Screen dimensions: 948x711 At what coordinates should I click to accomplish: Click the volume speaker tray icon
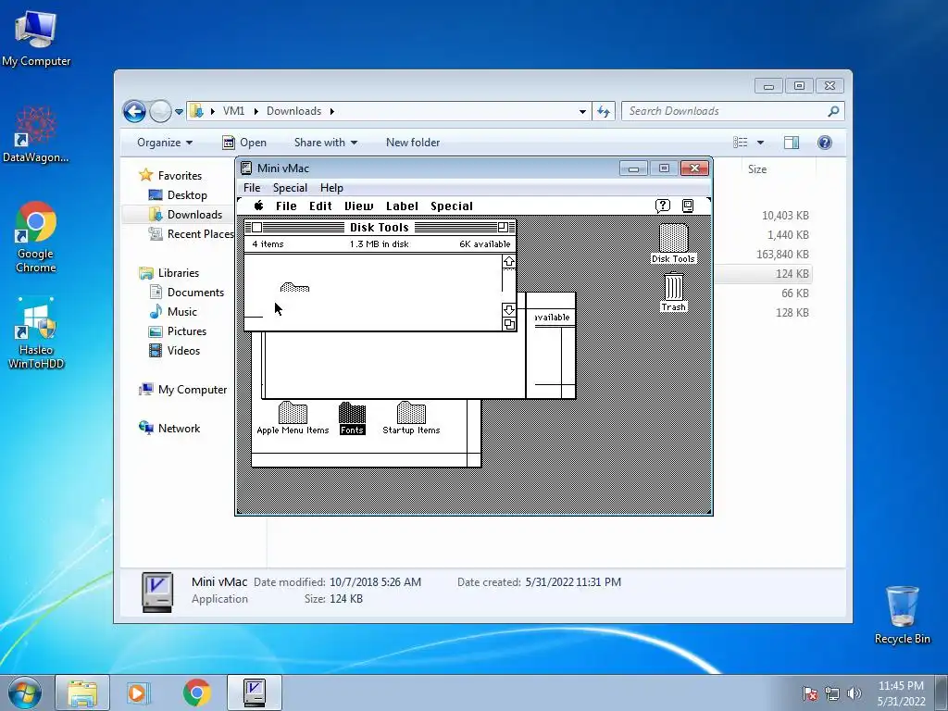(854, 693)
